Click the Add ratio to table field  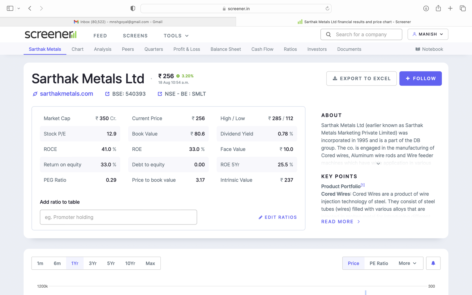pyautogui.click(x=118, y=217)
